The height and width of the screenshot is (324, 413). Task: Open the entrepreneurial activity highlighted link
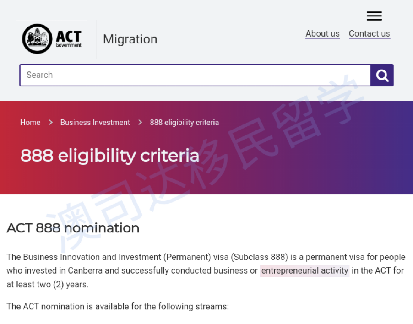[304, 270]
